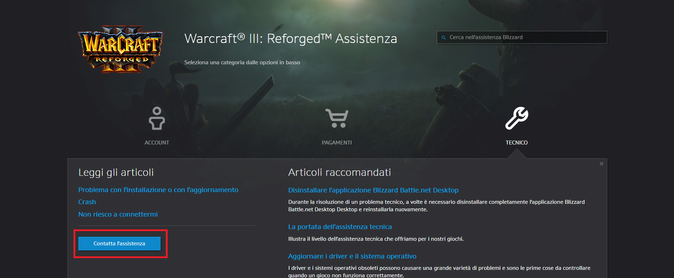Close the Tecnico panel with the X
Viewport: 674px width, 278px height.
tap(601, 164)
